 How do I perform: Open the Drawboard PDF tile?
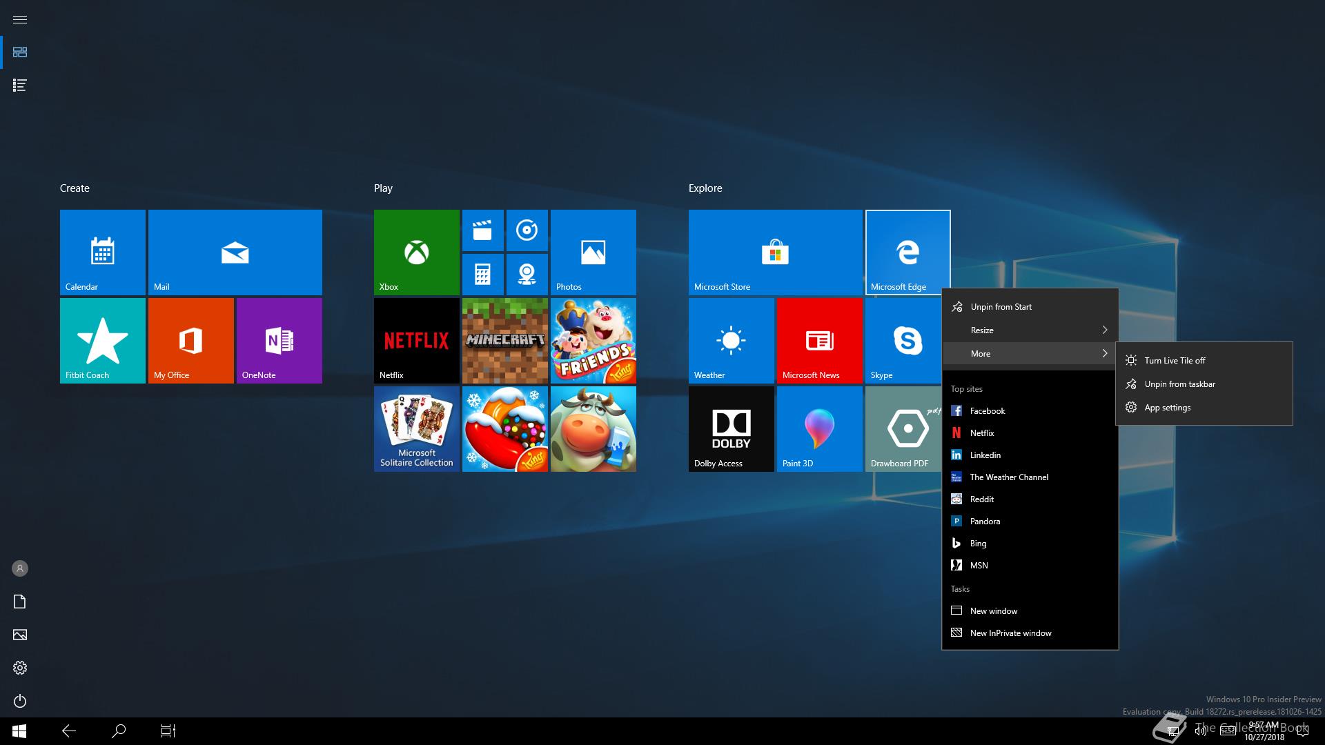tap(904, 429)
